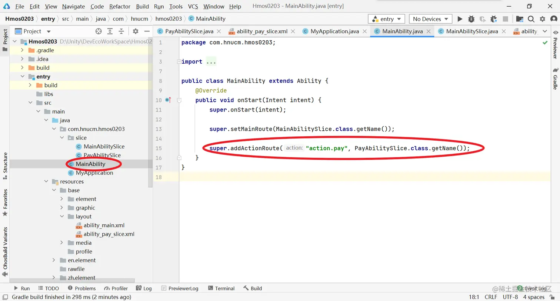Viewport: 560px width, 301px height.
Task: Open the VCS menu
Action: [193, 6]
